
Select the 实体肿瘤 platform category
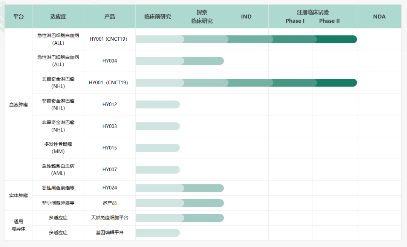coord(18,195)
